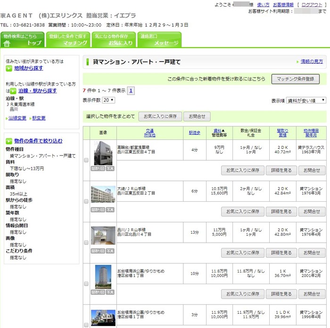Image resolution: width=330 pixels, height=328 pixels.
Task: Select checkbox for お台場海浜公園 11.8万円 listing
Action: pyautogui.click(x=86, y=284)
